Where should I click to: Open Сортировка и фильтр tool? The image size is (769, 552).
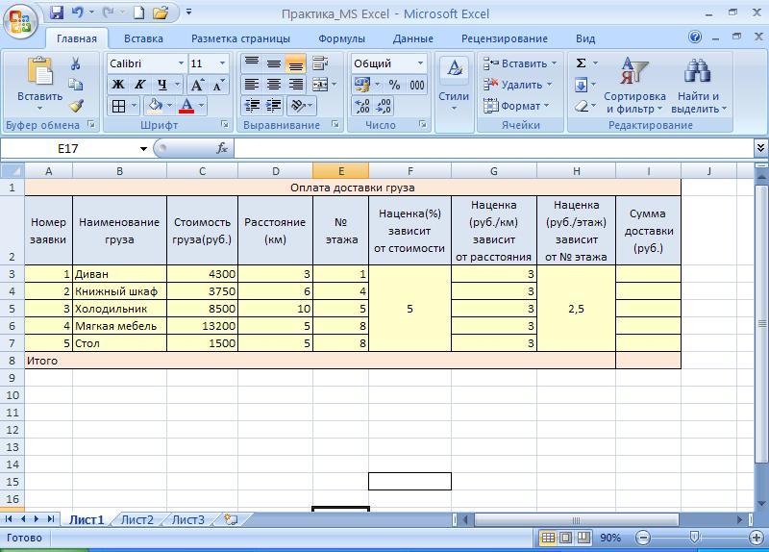[x=634, y=87]
